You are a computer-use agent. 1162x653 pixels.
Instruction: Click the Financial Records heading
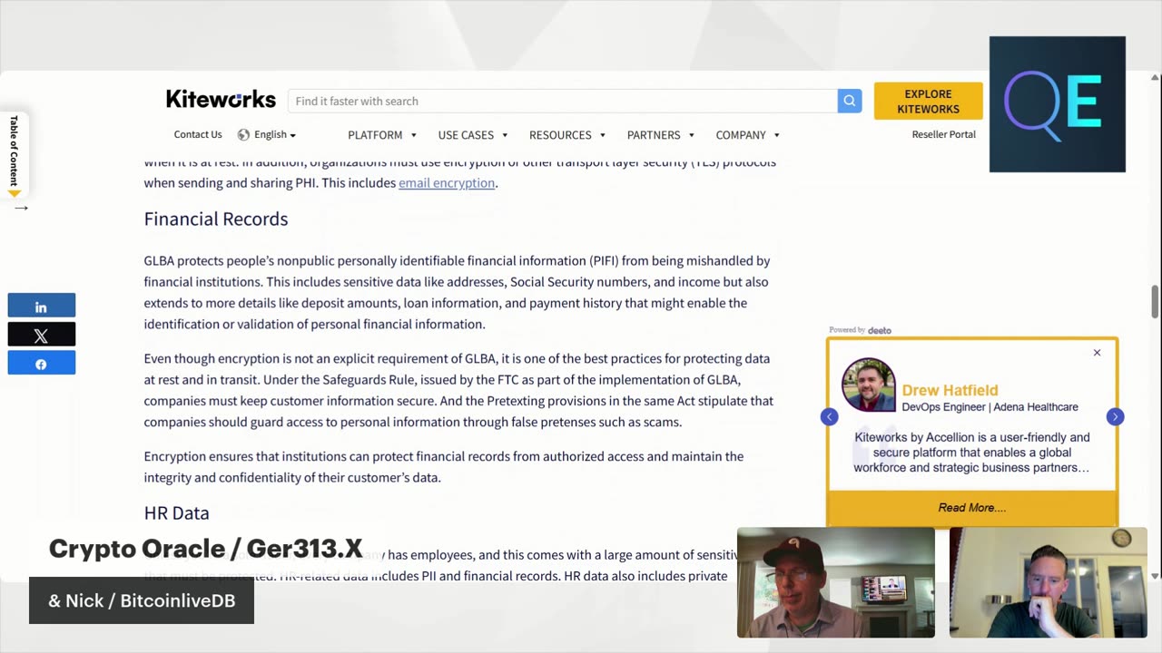[x=216, y=219]
